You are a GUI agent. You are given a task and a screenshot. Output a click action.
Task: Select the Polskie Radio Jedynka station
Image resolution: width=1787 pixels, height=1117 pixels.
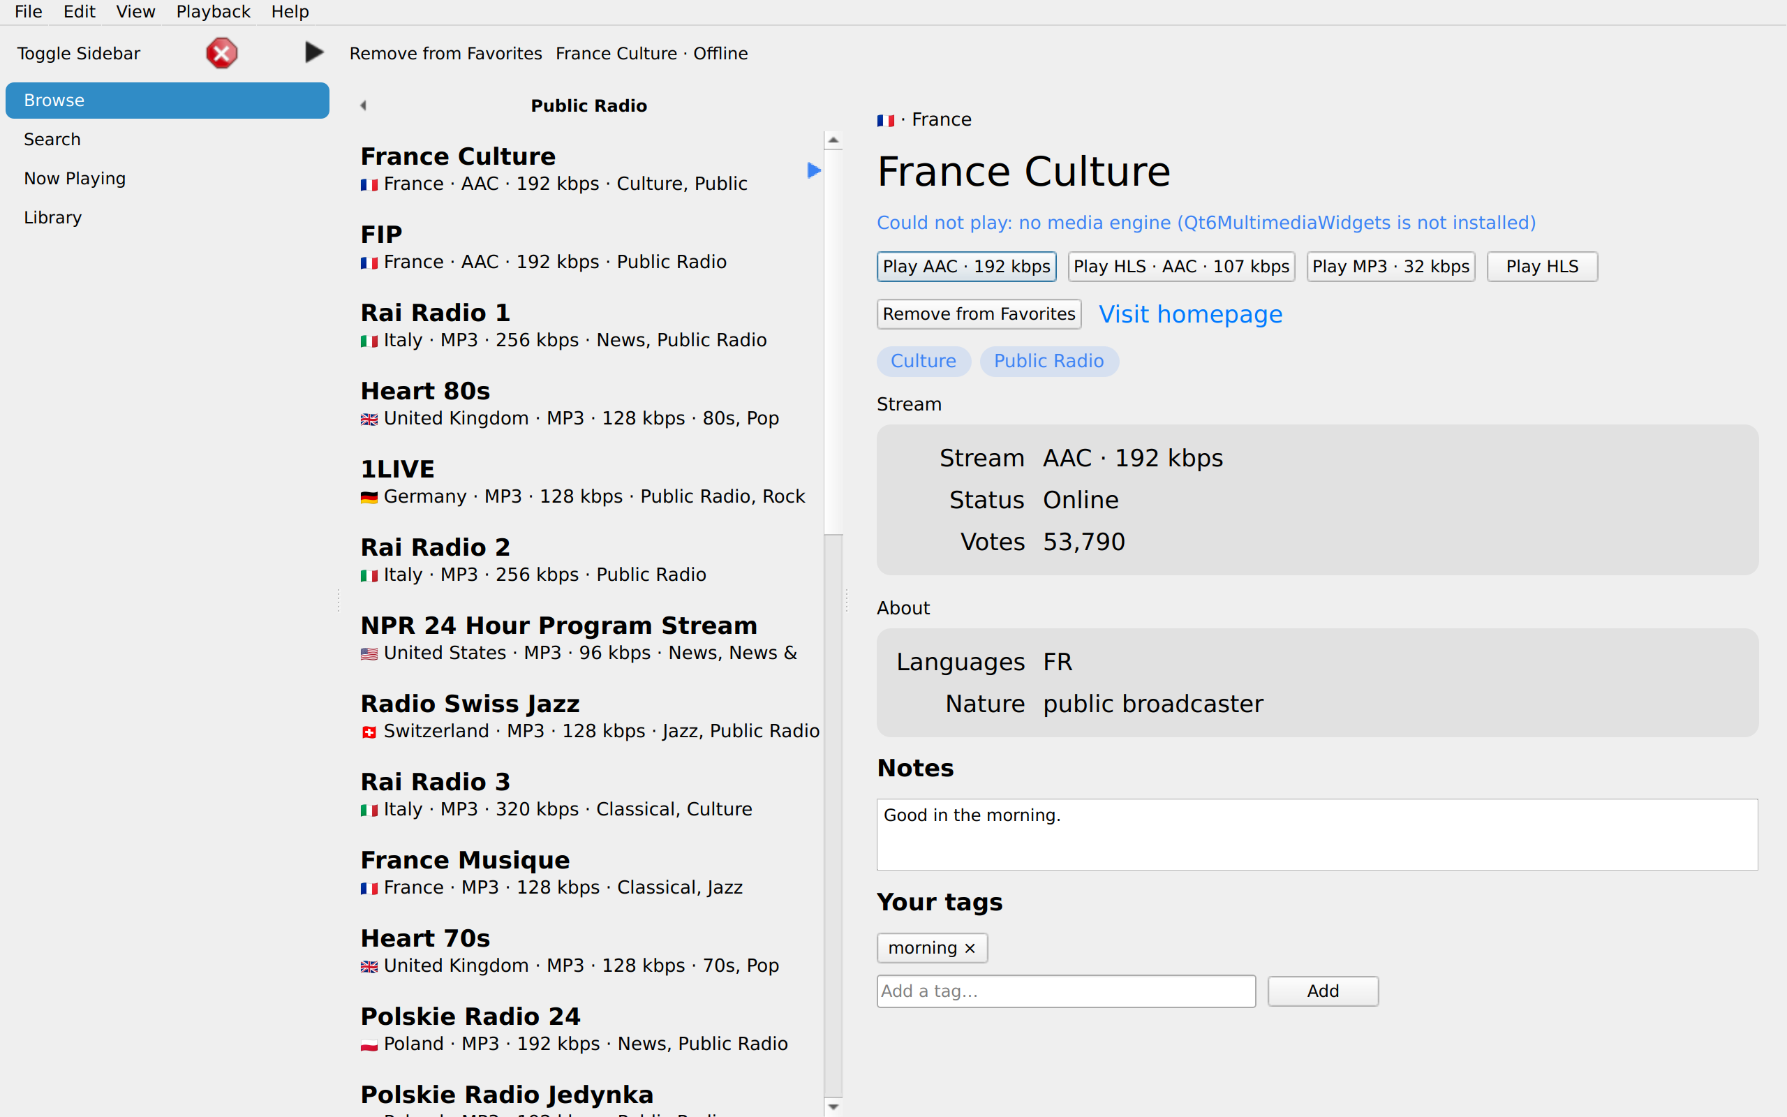[x=589, y=1094]
